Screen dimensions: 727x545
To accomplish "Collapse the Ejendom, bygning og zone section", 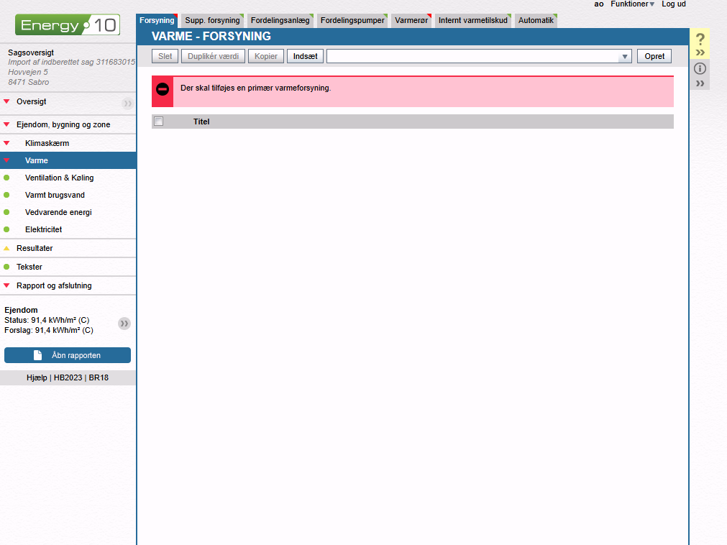I will tap(6, 125).
